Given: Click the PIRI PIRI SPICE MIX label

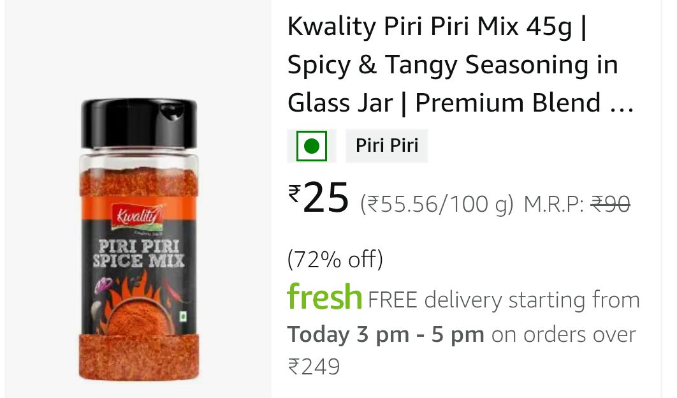Looking at the screenshot, I should tap(138, 253).
